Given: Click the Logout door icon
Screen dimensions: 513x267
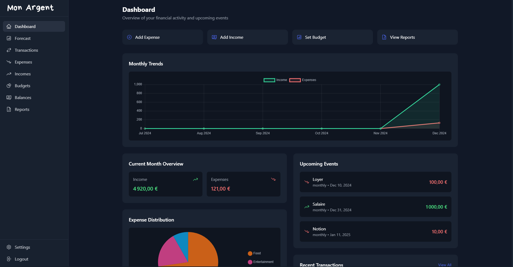Looking at the screenshot, I should point(9,259).
